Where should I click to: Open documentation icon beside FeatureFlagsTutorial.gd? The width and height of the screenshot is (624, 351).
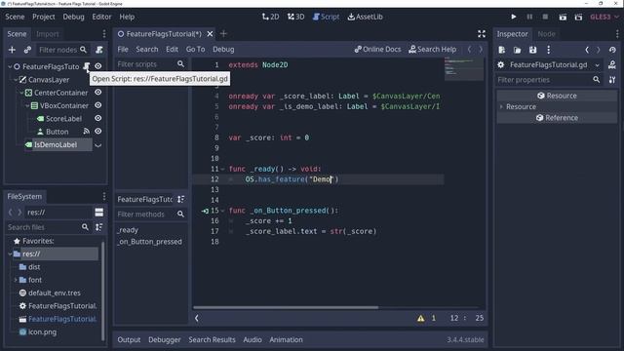click(x=612, y=65)
